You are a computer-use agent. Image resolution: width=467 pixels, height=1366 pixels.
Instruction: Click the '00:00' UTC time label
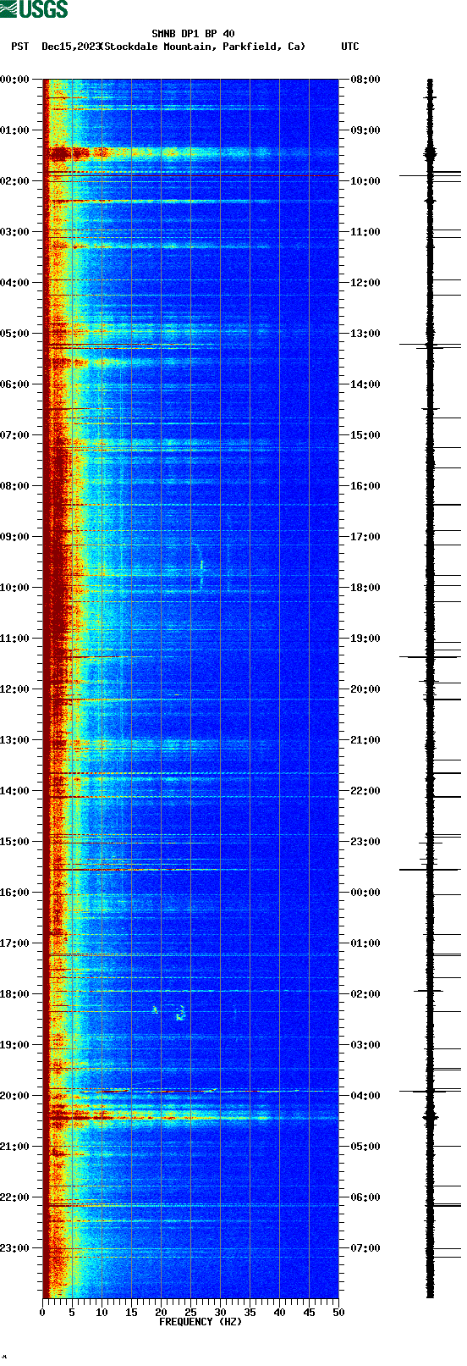pyautogui.click(x=365, y=893)
